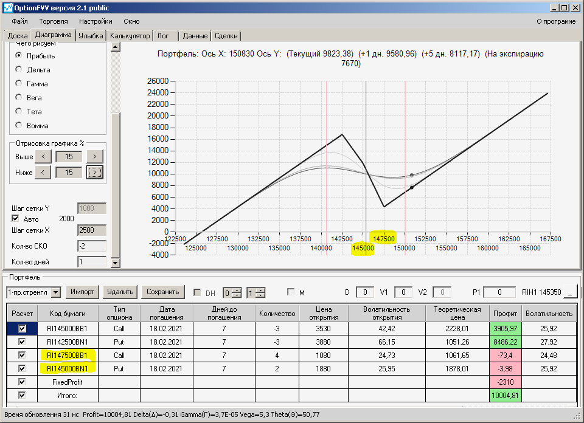
Task: Click the 3530 opening price cell
Action: [x=323, y=329]
